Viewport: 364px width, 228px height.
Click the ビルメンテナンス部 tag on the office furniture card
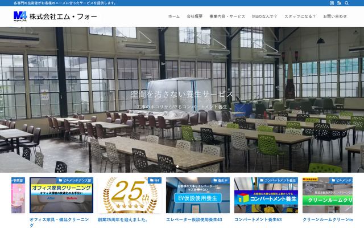(x=75, y=180)
